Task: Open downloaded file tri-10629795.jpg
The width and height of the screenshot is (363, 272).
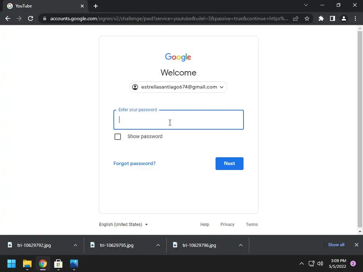Action: 117,245
